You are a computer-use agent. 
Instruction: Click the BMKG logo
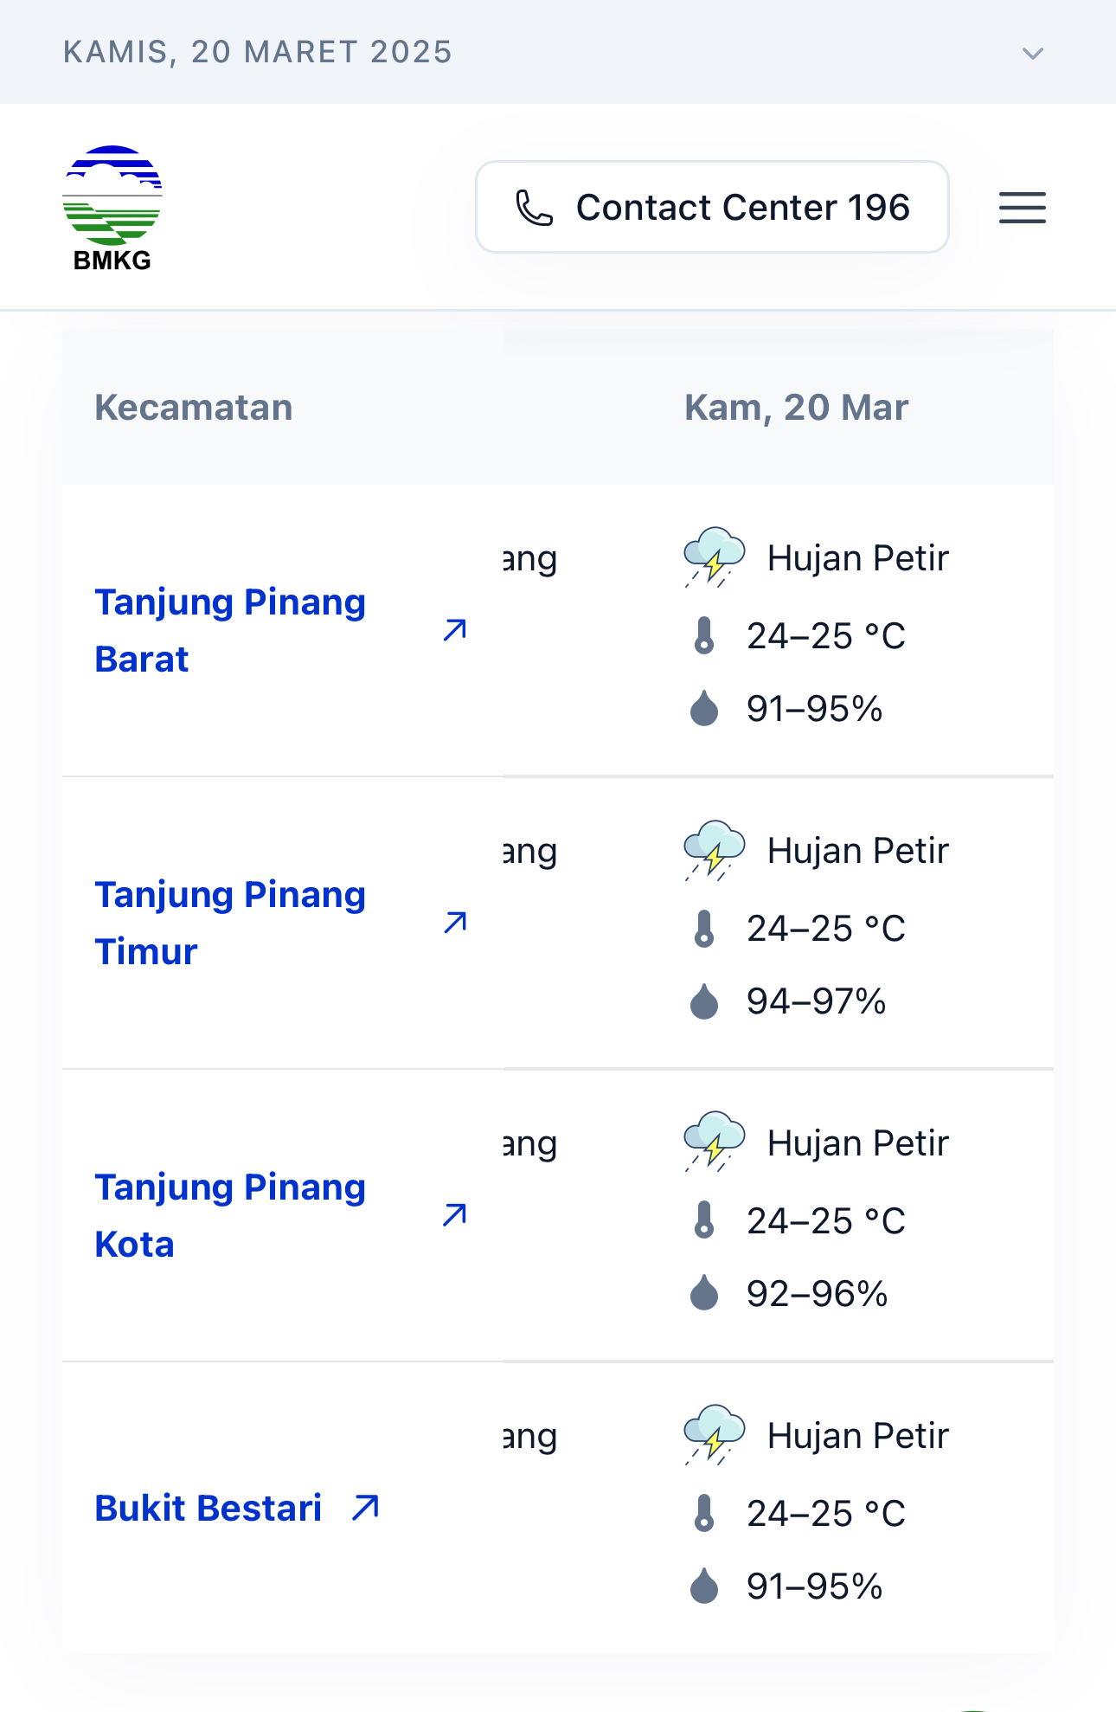(112, 208)
